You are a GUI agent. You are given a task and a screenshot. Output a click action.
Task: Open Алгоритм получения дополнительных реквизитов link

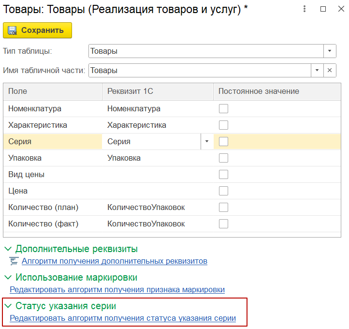pyautogui.click(x=114, y=261)
